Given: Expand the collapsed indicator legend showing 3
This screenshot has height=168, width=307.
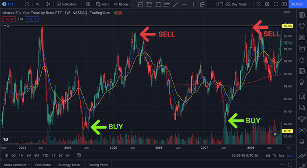Looking at the screenshot, I should [6, 25].
